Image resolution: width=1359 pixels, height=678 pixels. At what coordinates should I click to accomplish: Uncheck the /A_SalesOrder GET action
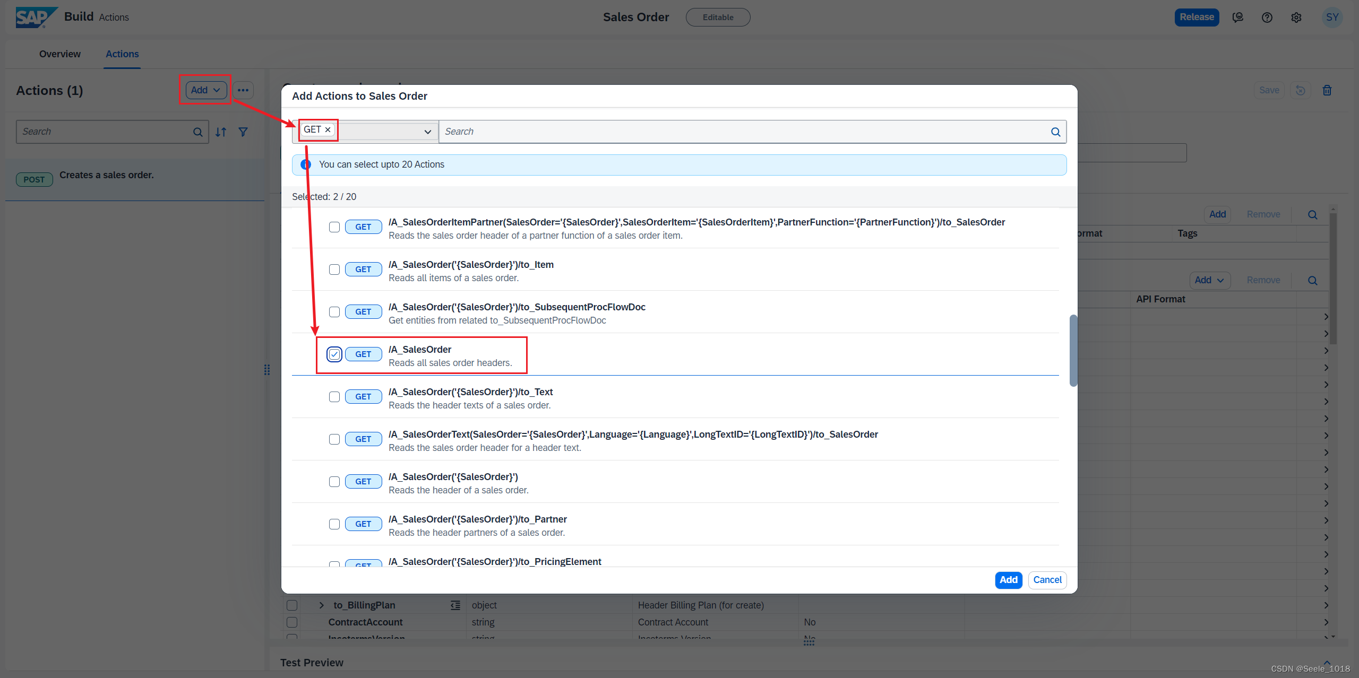[x=334, y=354]
